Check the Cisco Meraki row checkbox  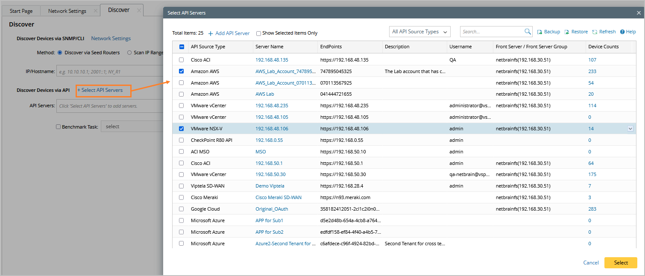[x=182, y=197]
